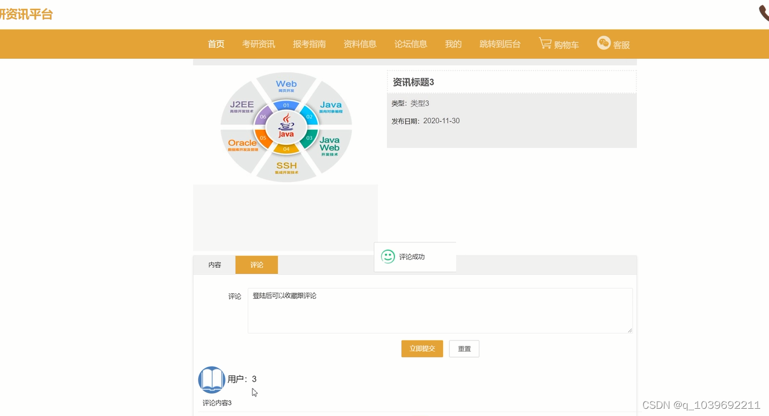The width and height of the screenshot is (769, 416).
Task: Switch to the 内容 tab
Action: pos(214,265)
